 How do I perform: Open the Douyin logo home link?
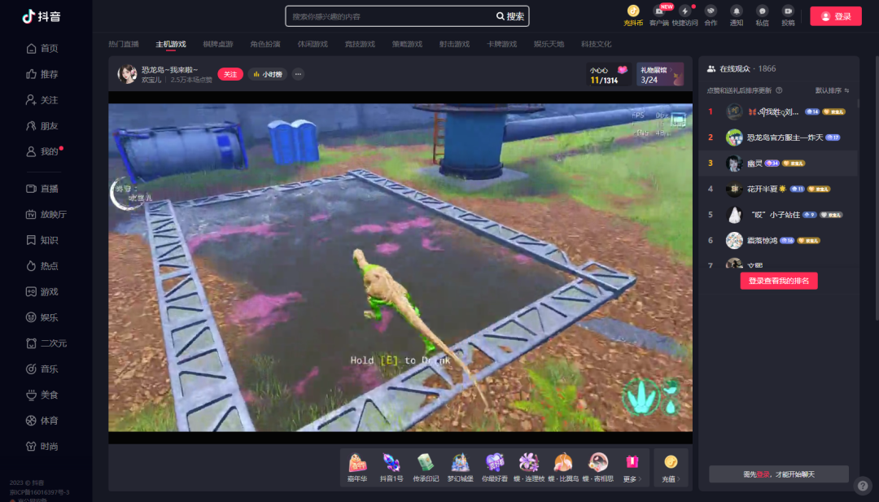tap(42, 16)
